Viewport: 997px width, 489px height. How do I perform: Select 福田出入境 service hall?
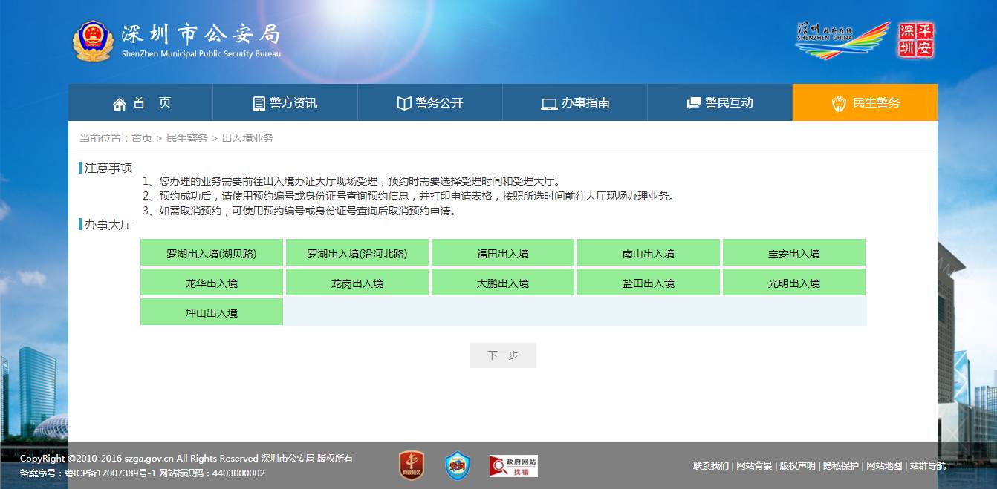[x=503, y=253]
